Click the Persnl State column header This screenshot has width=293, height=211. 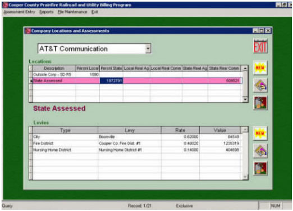point(111,68)
